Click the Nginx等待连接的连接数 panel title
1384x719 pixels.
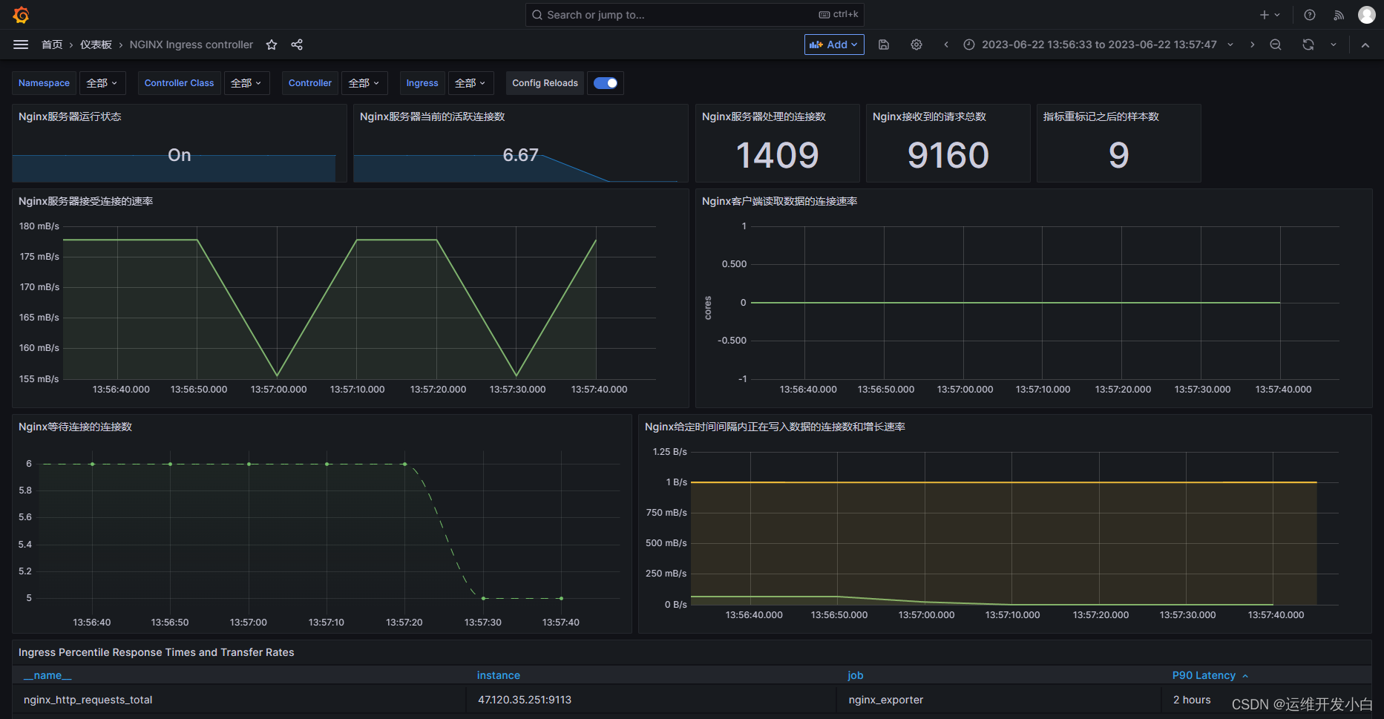(x=75, y=427)
